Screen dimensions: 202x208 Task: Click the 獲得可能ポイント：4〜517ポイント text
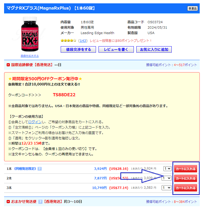point(171,65)
